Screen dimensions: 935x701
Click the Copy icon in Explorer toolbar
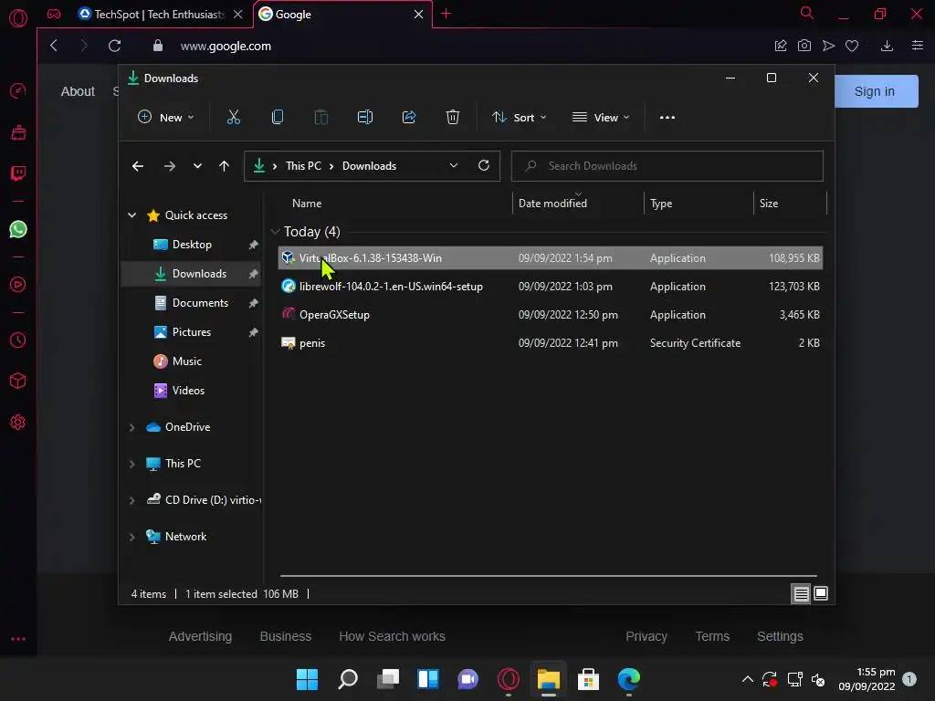(x=278, y=118)
